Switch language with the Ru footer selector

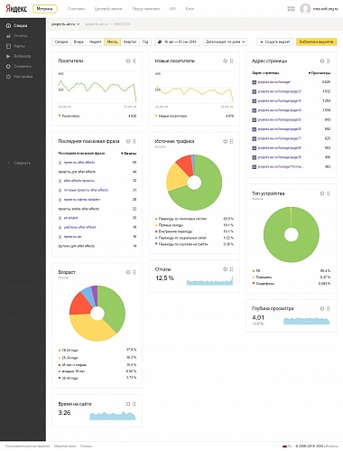point(287,446)
